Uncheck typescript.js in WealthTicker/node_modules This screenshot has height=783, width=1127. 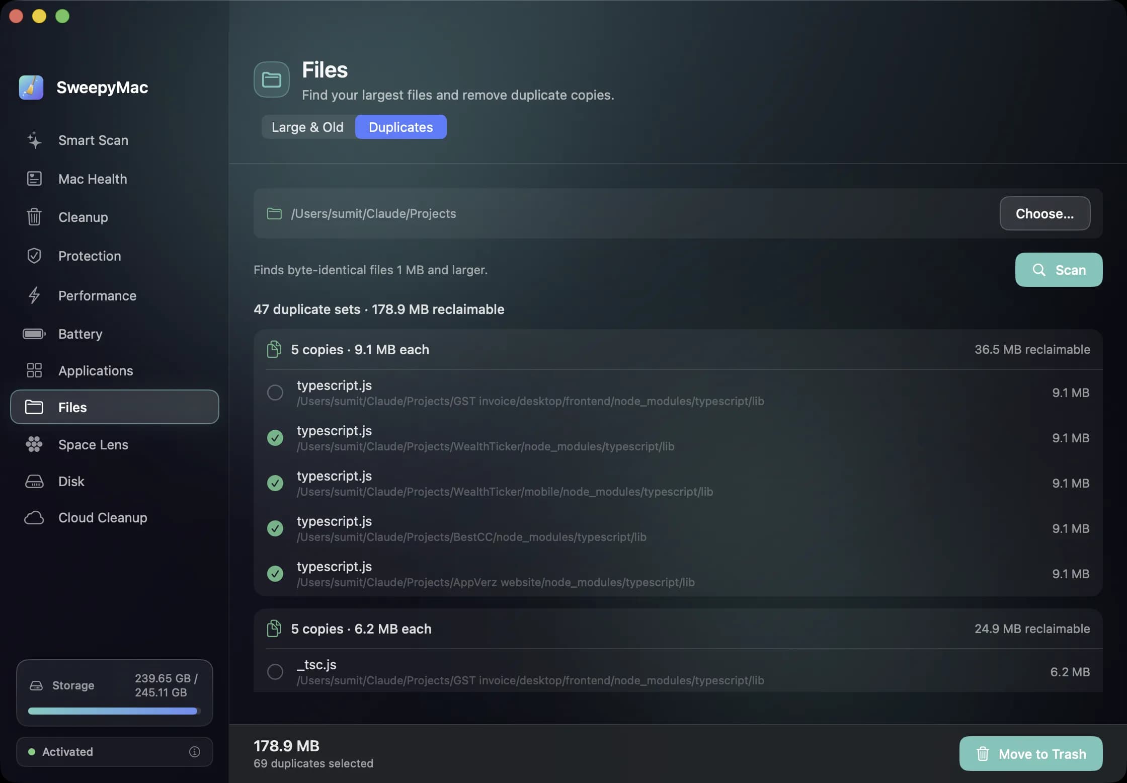(x=275, y=438)
